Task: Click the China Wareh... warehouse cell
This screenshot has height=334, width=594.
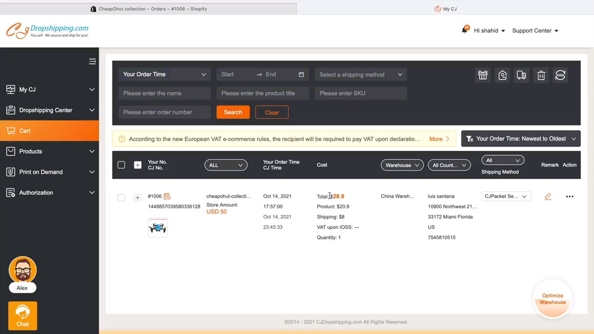Action: click(398, 196)
